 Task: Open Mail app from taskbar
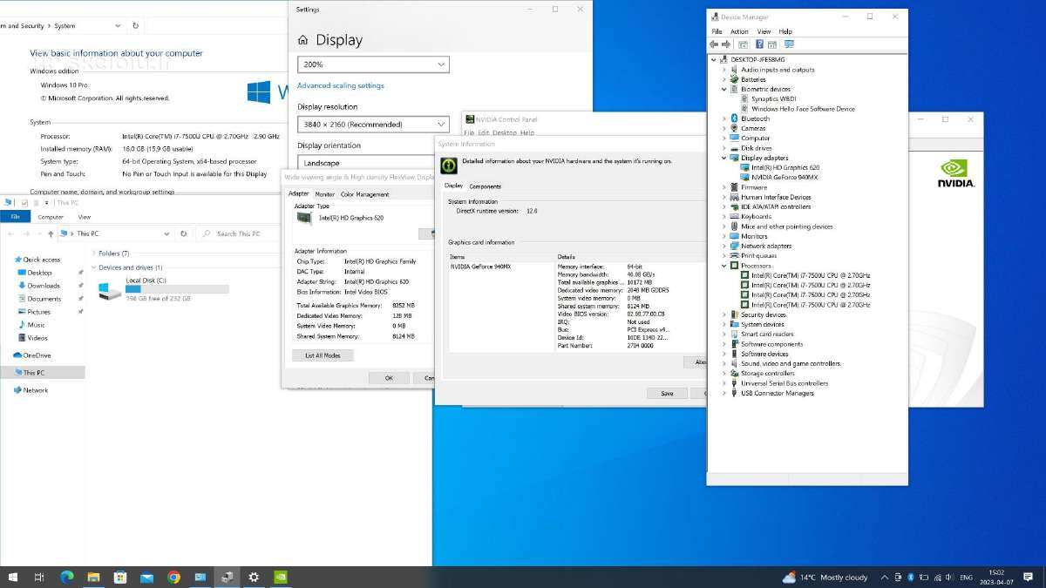pos(146,577)
